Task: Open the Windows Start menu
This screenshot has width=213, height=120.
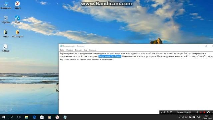Action: [x=4, y=117]
